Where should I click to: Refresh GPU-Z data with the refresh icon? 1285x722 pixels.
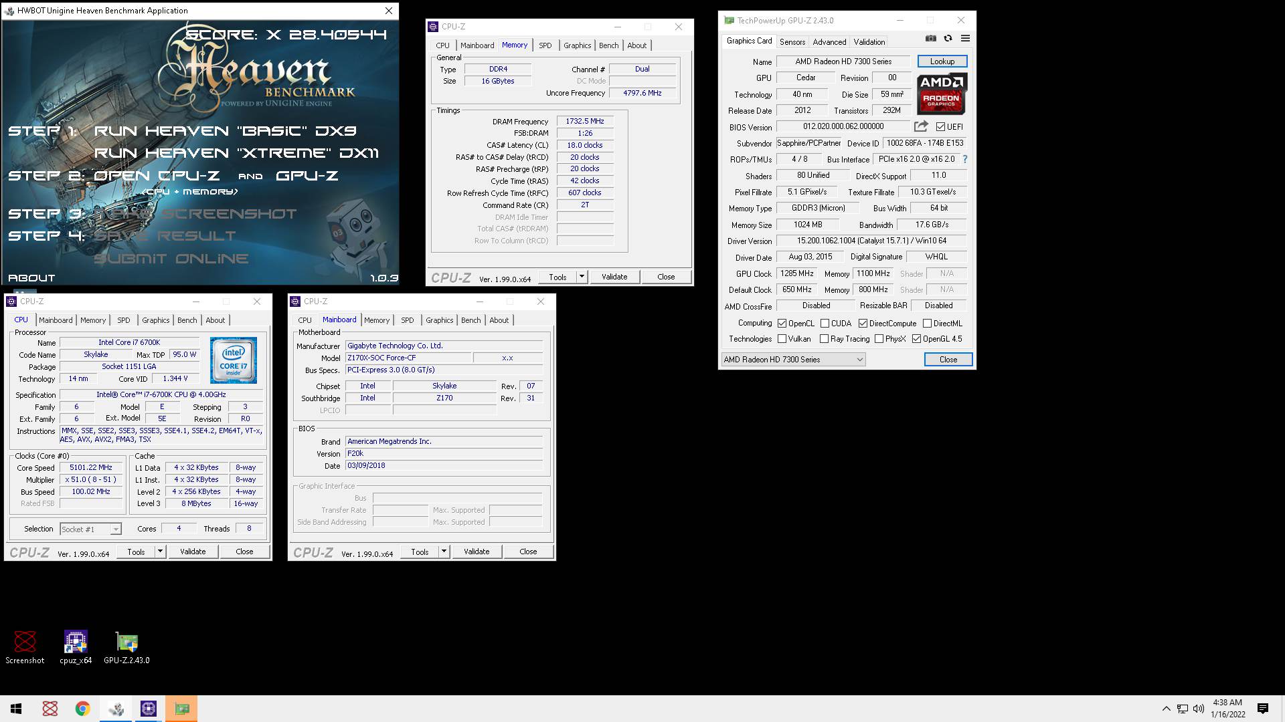coord(948,39)
